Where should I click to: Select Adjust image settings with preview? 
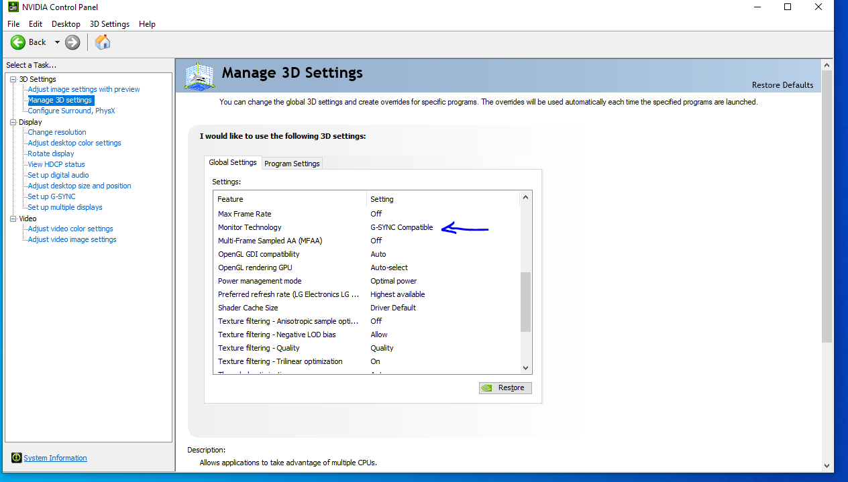point(84,89)
